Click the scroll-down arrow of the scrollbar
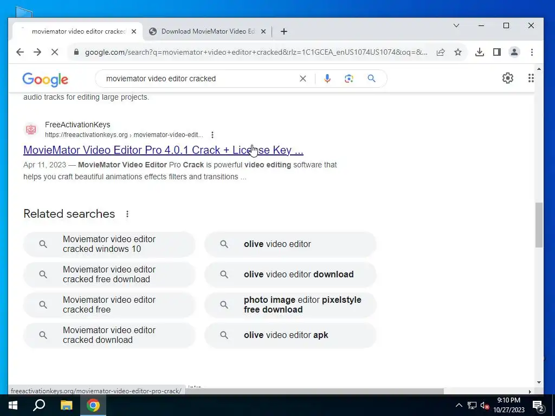 [539, 382]
